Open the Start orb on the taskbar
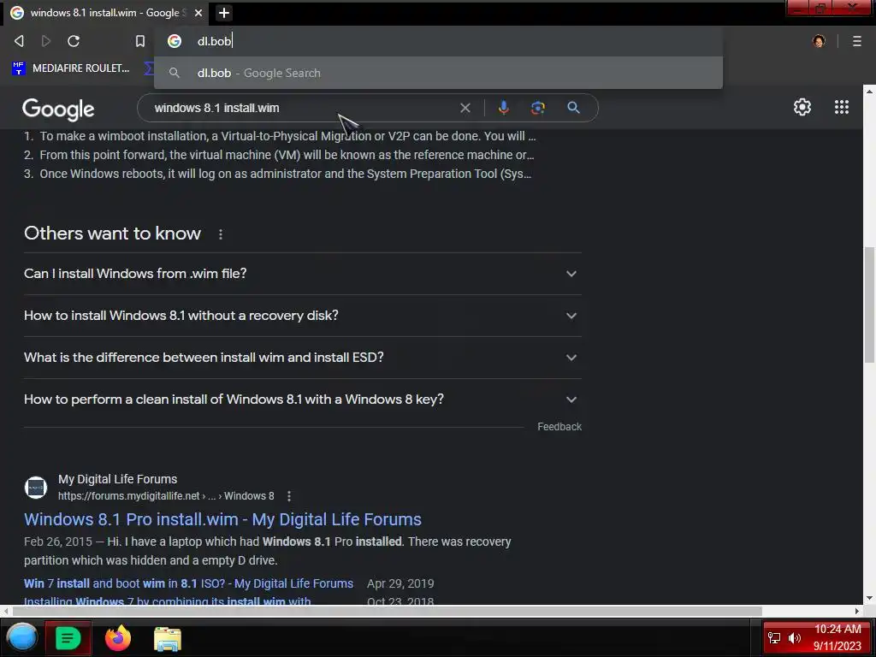 [x=21, y=638]
